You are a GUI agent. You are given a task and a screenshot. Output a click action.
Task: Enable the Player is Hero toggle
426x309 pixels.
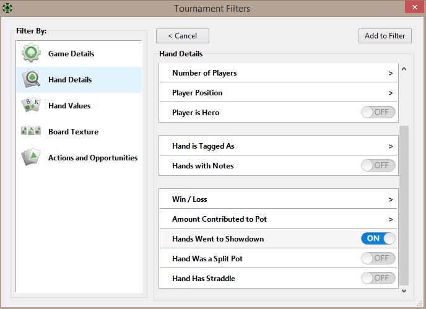[378, 113]
